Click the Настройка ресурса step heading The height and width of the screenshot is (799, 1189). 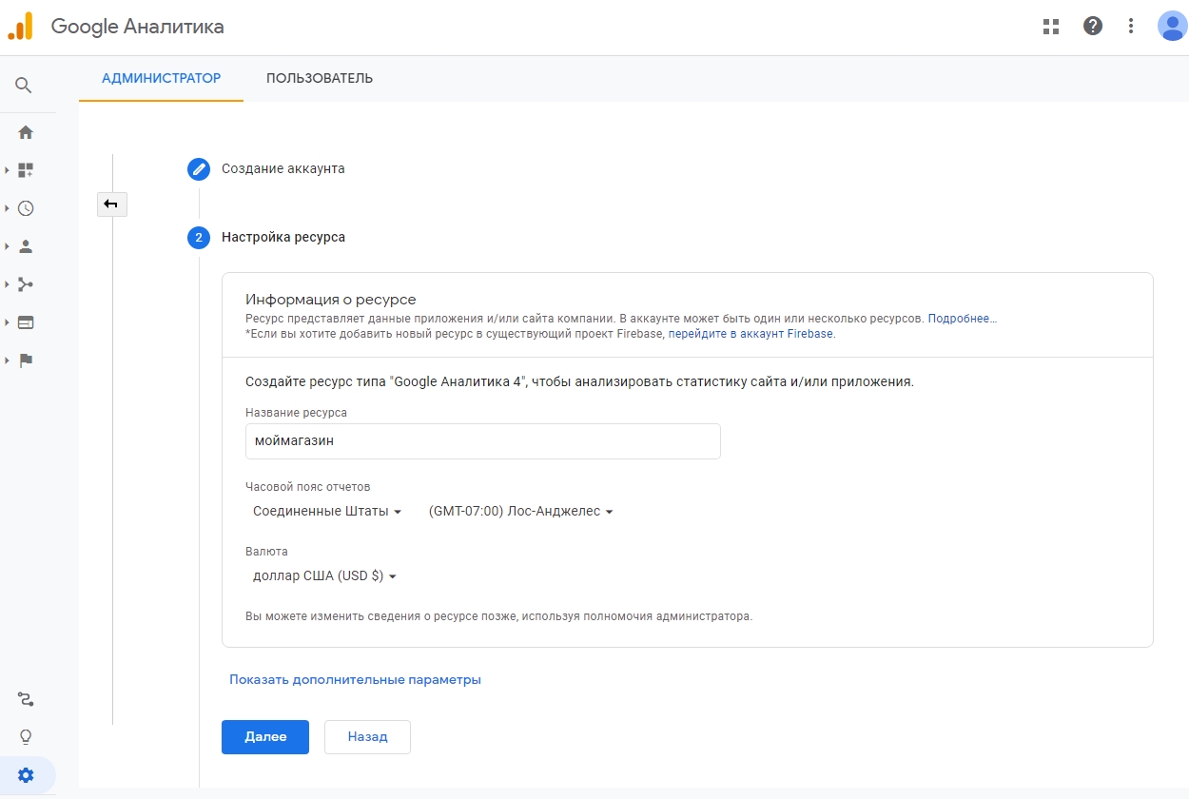[283, 237]
